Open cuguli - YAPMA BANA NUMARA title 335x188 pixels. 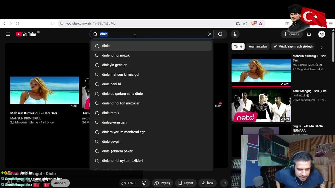[308, 128]
